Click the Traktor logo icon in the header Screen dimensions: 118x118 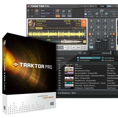28,6
